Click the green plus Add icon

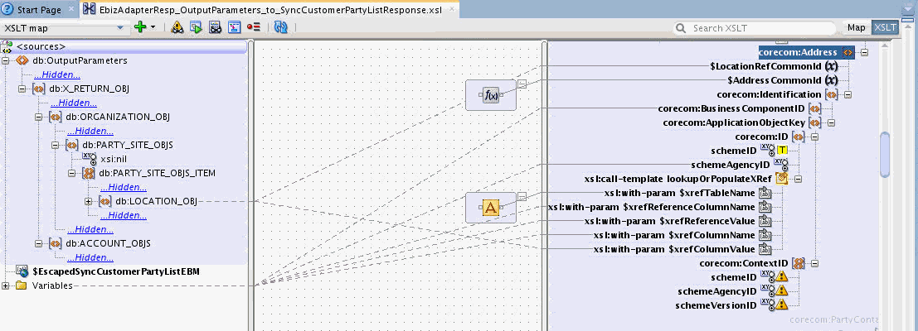point(140,26)
